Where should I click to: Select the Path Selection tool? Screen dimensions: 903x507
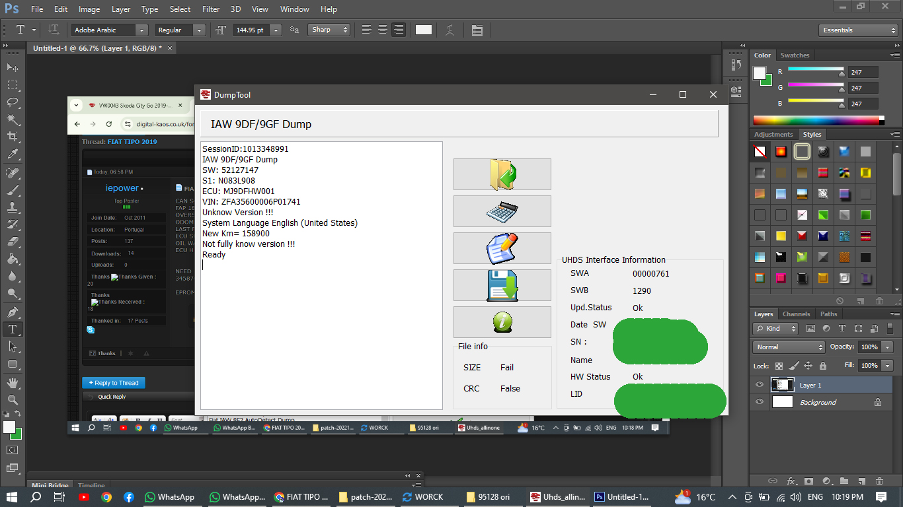point(12,346)
